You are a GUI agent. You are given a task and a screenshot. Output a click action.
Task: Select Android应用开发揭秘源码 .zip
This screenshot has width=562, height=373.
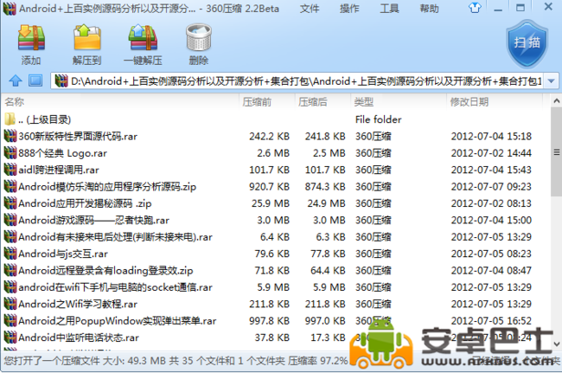(x=85, y=203)
